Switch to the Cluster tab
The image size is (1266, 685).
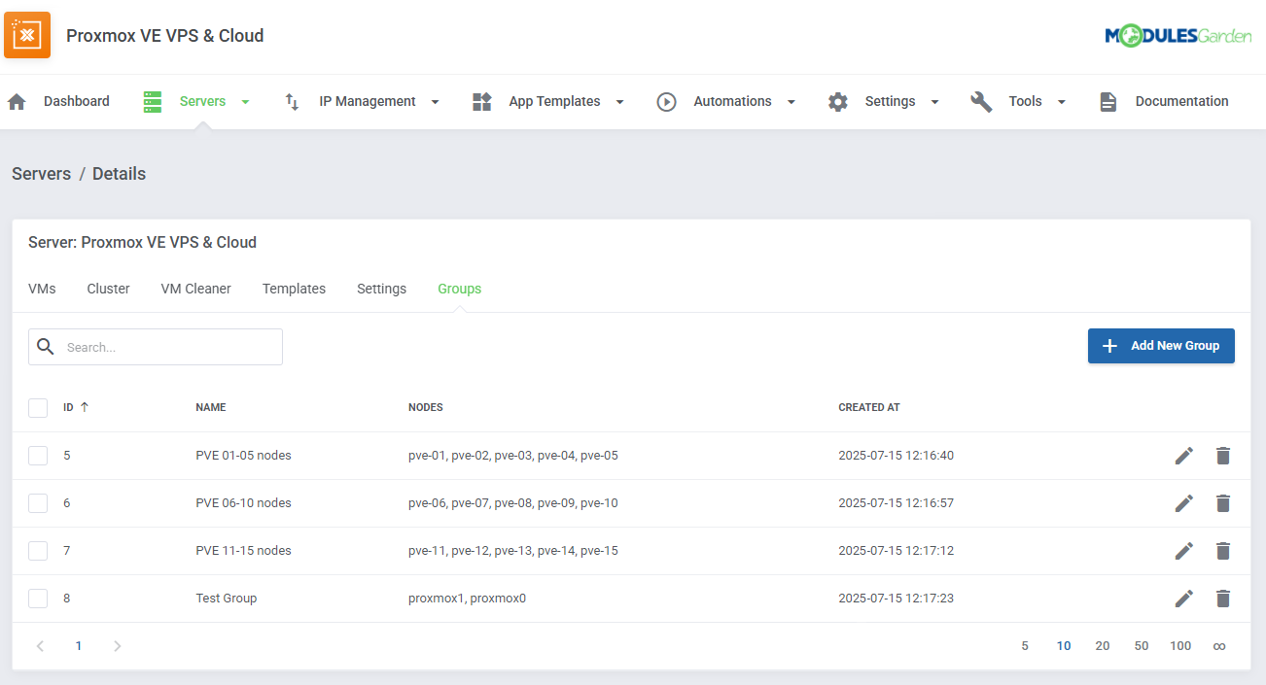108,289
